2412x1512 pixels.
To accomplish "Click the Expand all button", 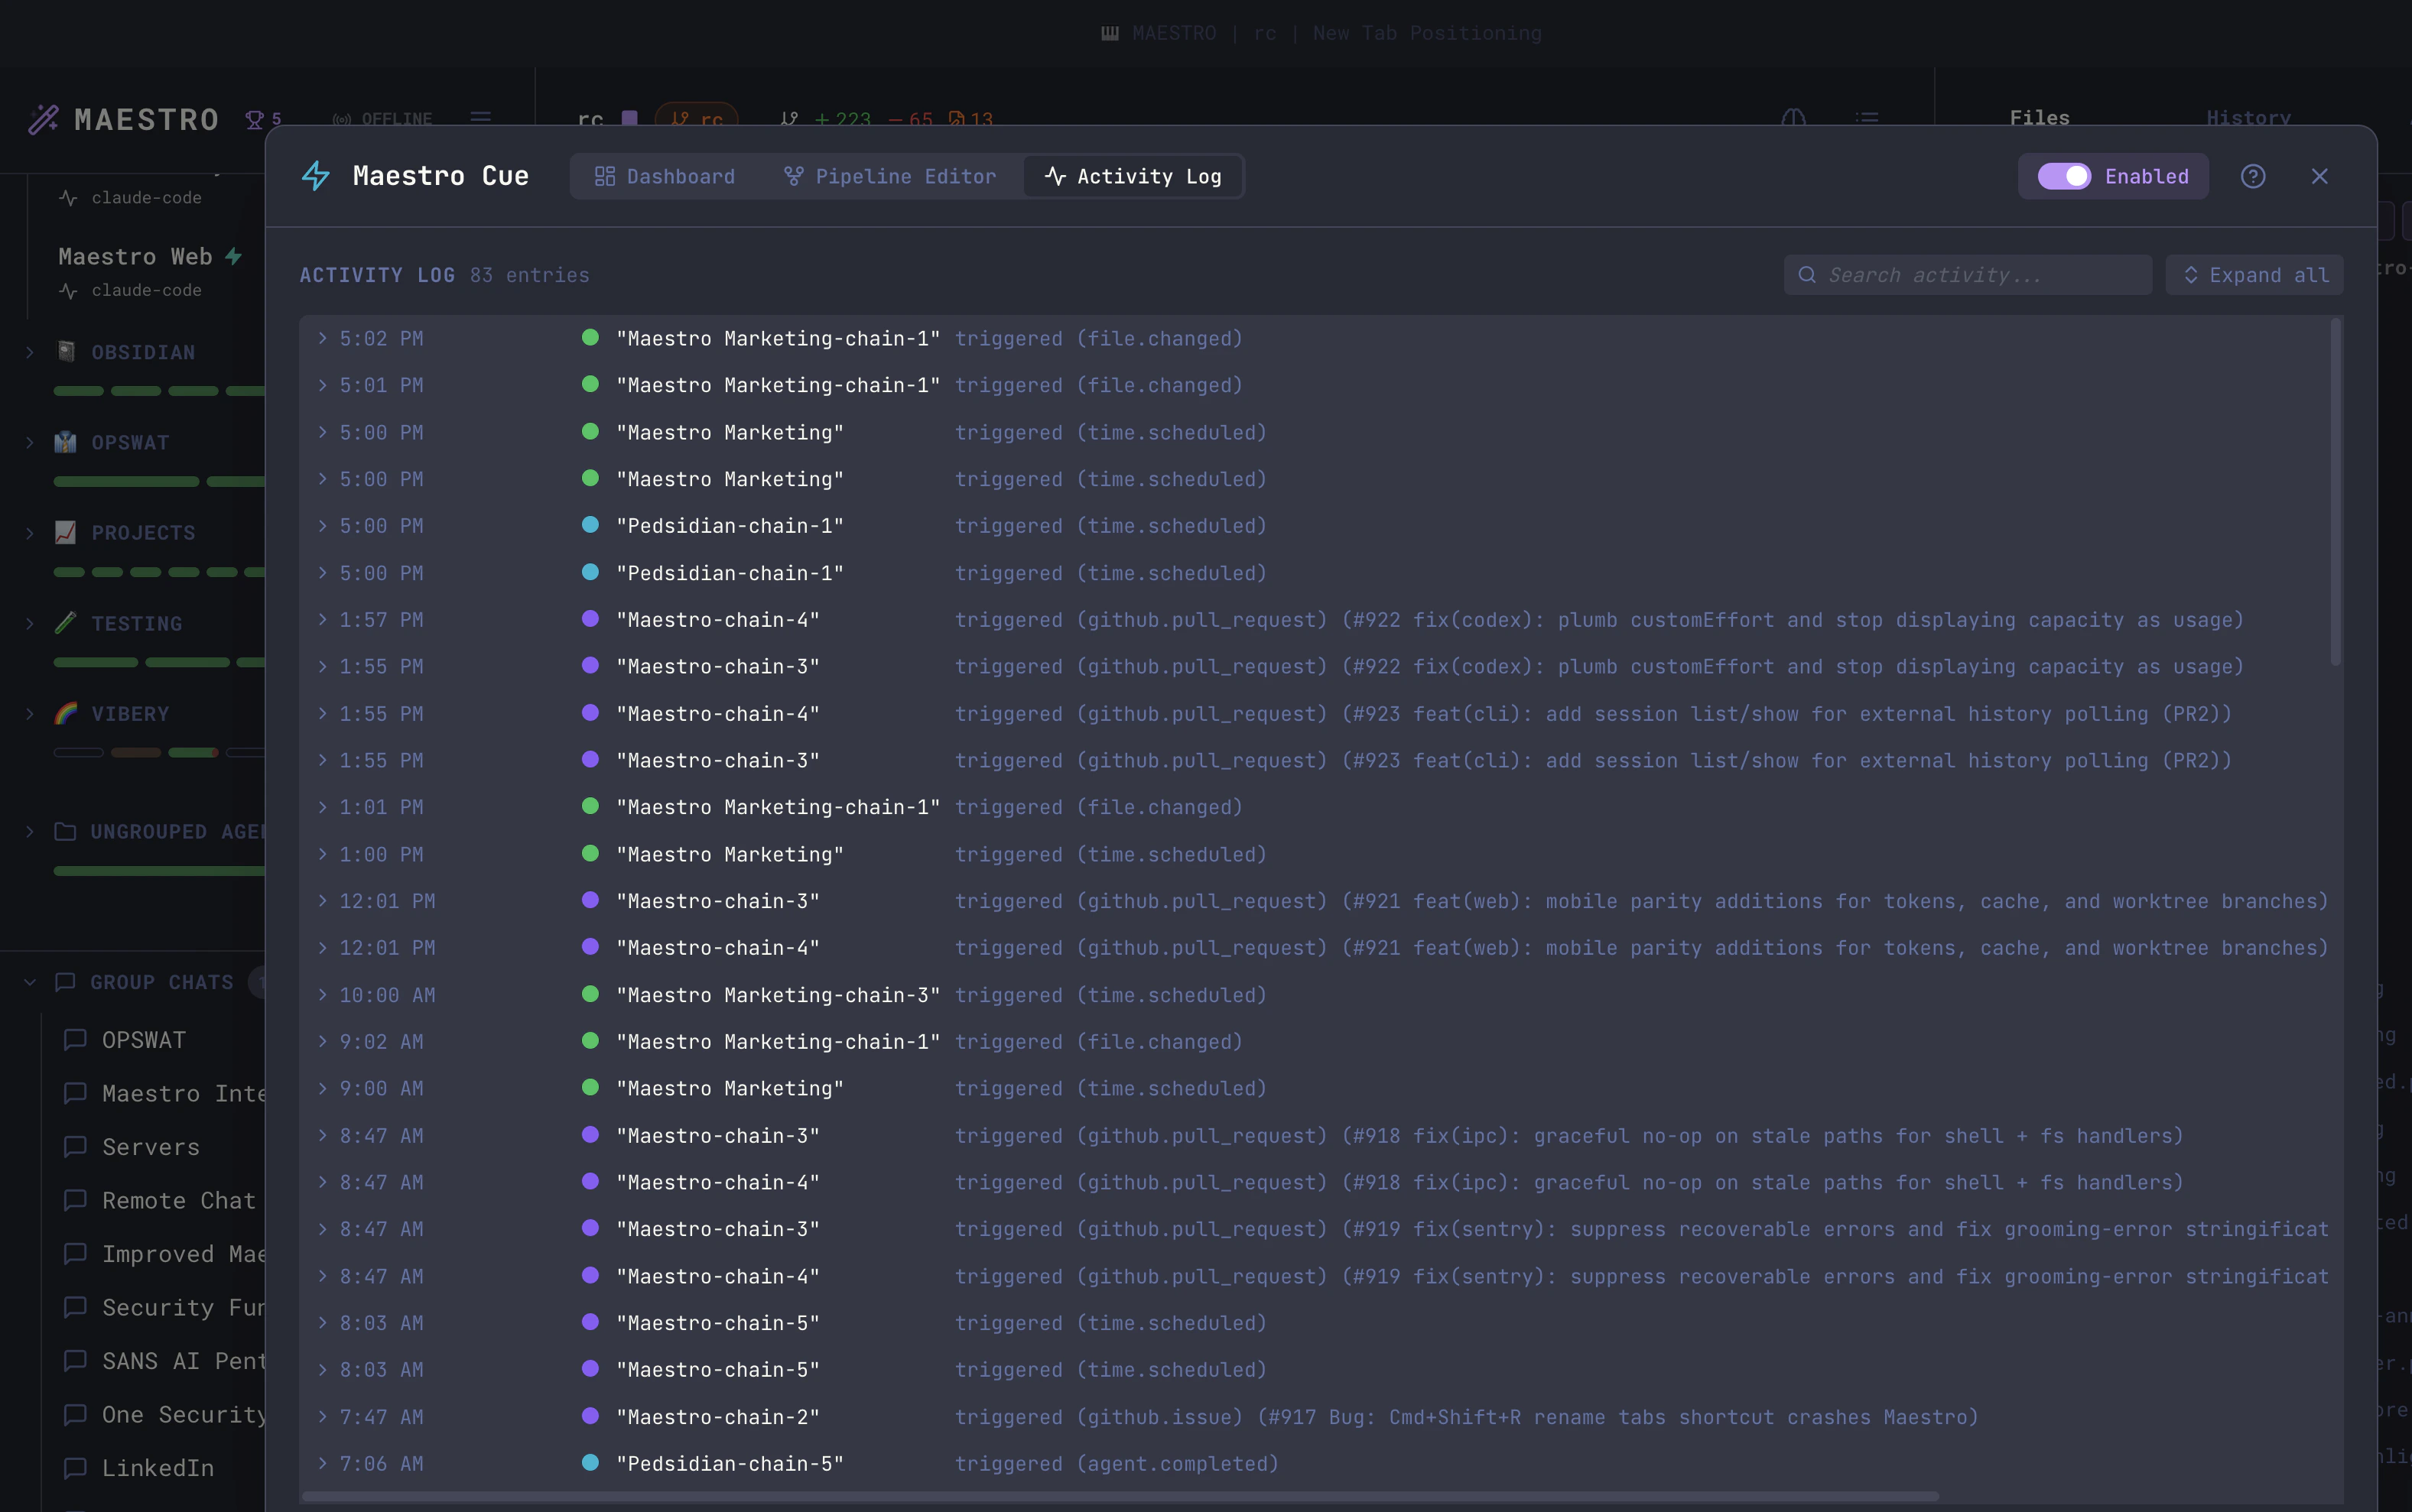I will [x=2255, y=275].
